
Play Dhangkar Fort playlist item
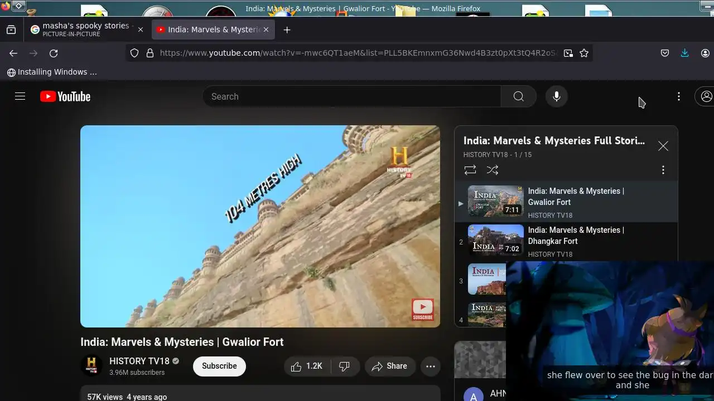(566, 242)
